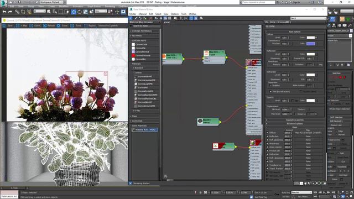354x199 pixels.
Task: Click the Redo arrow in main toolbar
Action: 10,12
